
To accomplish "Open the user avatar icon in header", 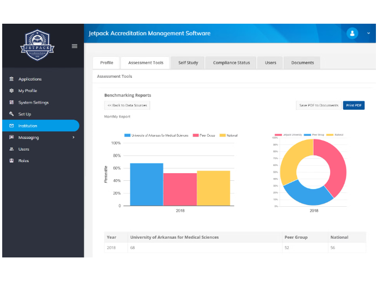I will pos(352,34).
